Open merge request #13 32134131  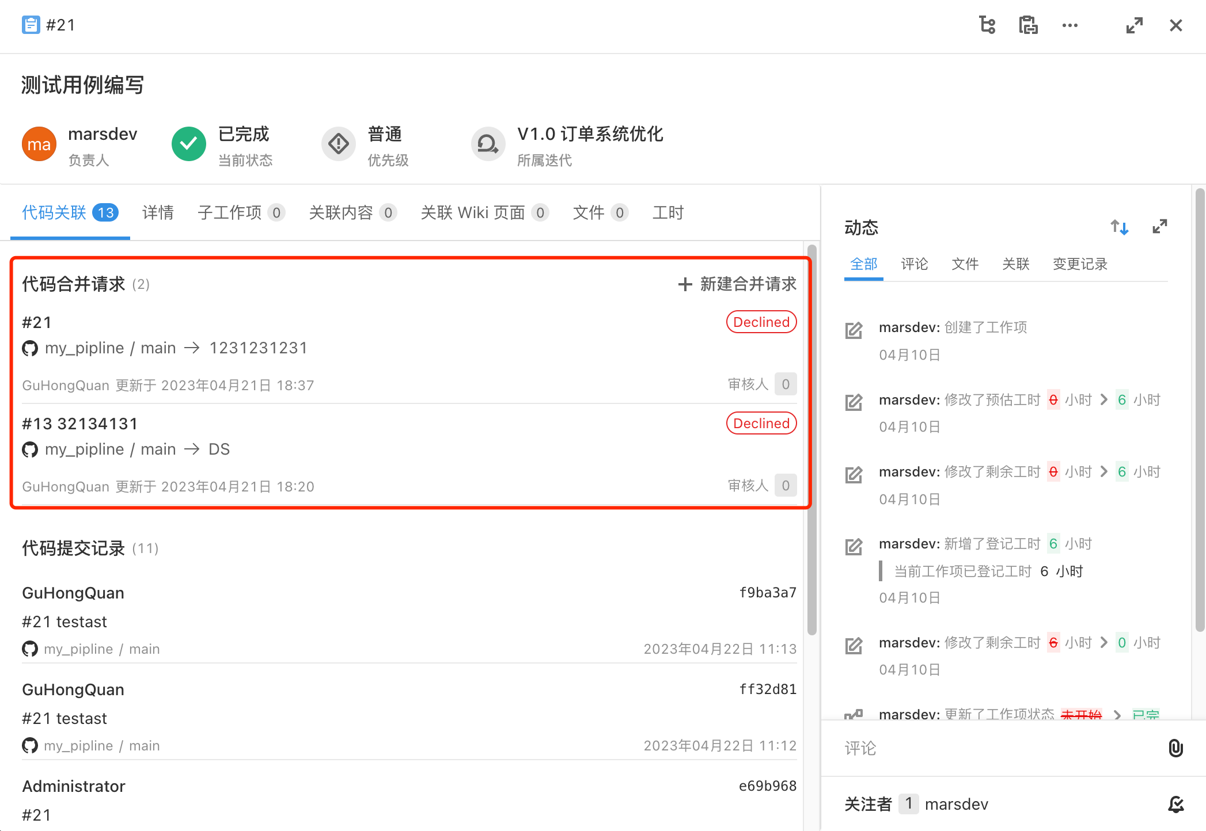[80, 424]
